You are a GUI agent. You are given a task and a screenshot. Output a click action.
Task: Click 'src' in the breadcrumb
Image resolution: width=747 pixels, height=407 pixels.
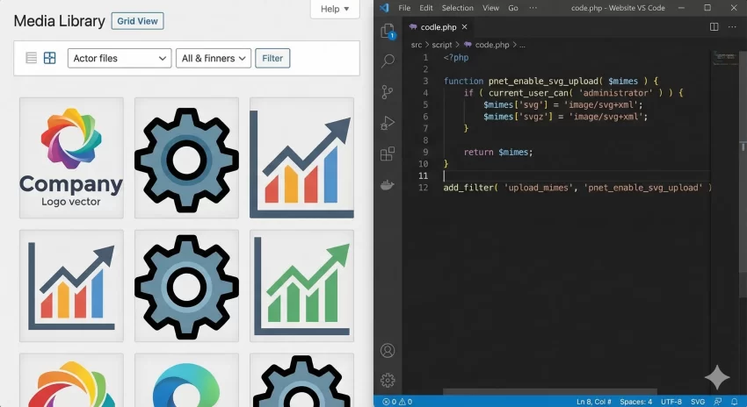pyautogui.click(x=417, y=45)
